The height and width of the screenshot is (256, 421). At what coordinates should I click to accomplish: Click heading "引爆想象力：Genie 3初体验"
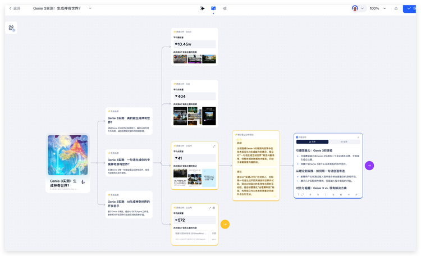(x=314, y=150)
